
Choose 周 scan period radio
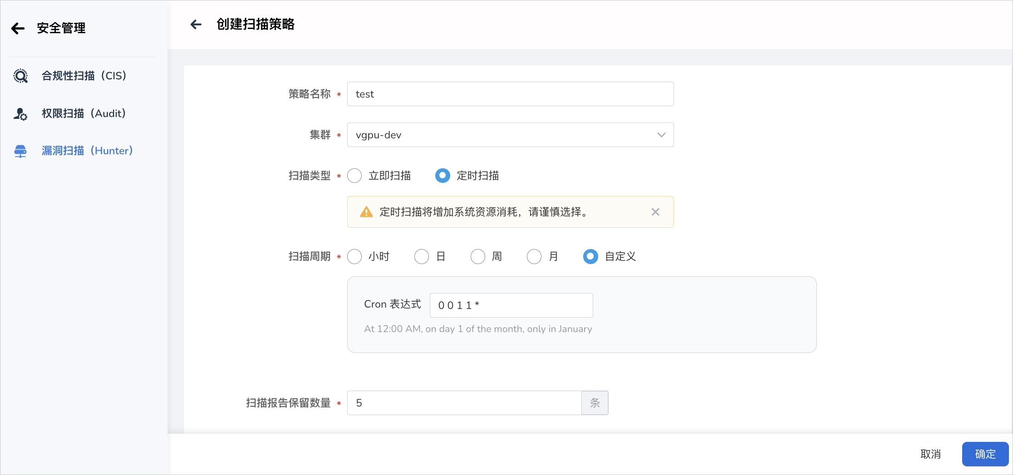click(x=478, y=256)
